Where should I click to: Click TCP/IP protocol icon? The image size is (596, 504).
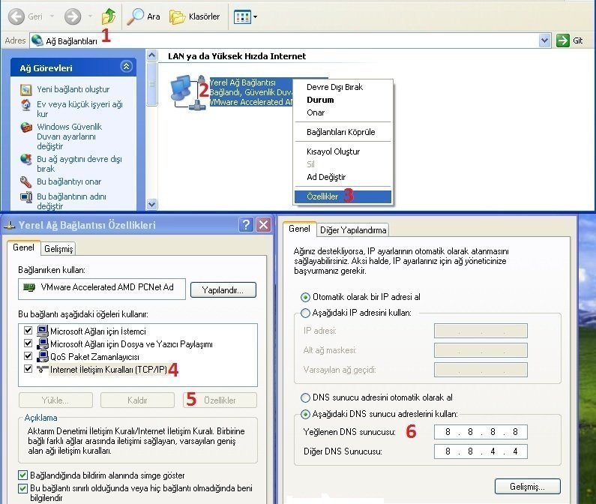43,369
